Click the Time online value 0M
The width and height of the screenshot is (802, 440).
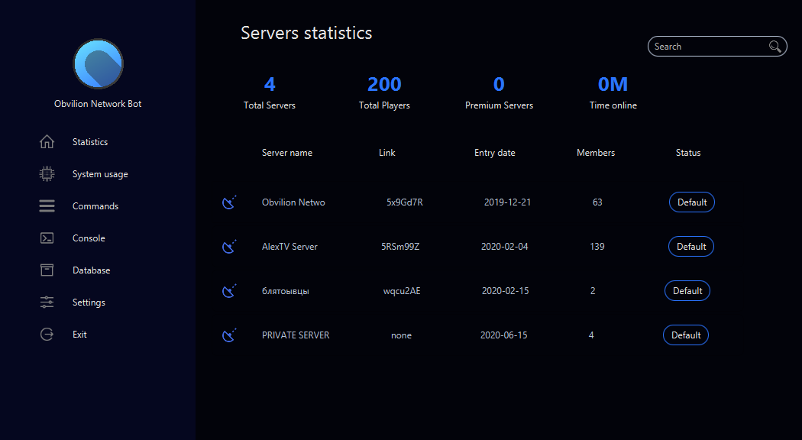[613, 84]
